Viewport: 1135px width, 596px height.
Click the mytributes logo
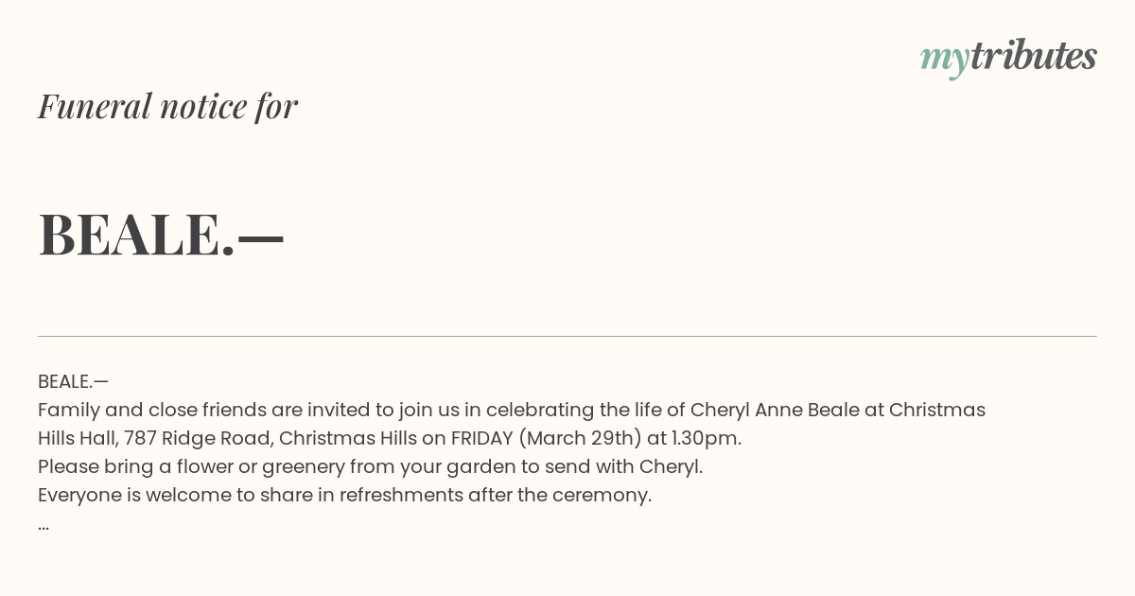[1008, 58]
